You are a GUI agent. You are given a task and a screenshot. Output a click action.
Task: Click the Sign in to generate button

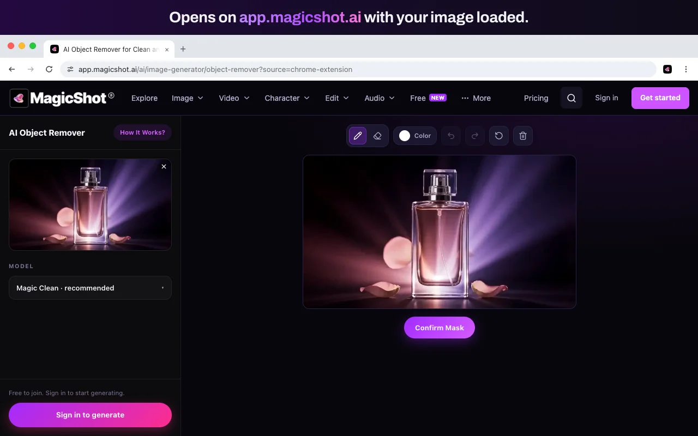click(x=90, y=415)
